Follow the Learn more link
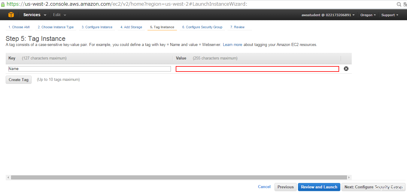Screen dimensions: 407x192 232,45
